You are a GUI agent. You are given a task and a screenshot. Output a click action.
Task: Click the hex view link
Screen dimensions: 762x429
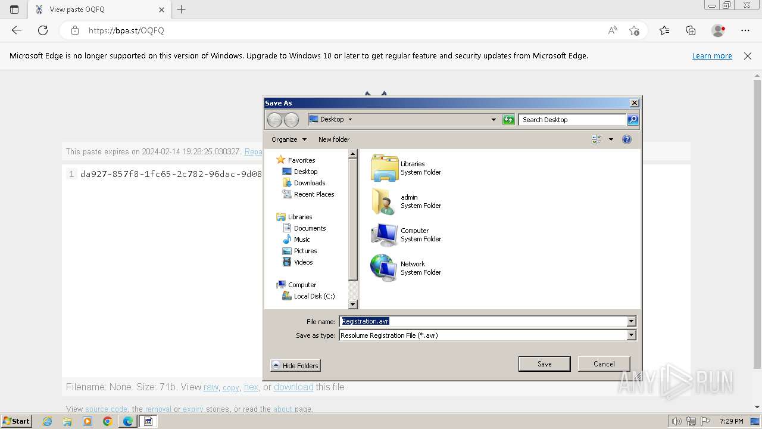(251, 387)
